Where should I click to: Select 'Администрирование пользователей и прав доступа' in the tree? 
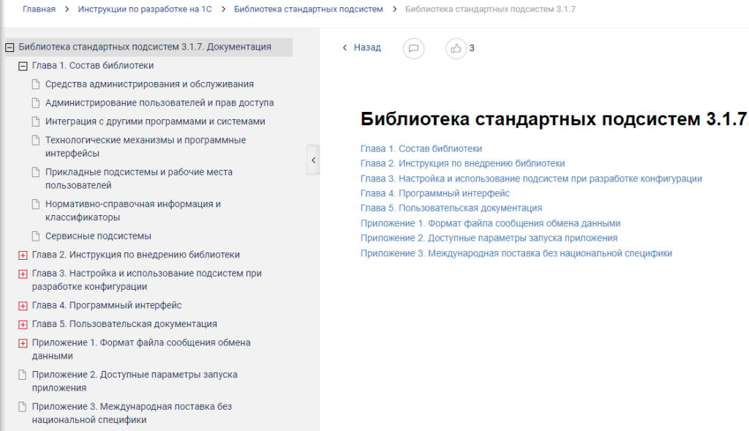click(x=159, y=103)
